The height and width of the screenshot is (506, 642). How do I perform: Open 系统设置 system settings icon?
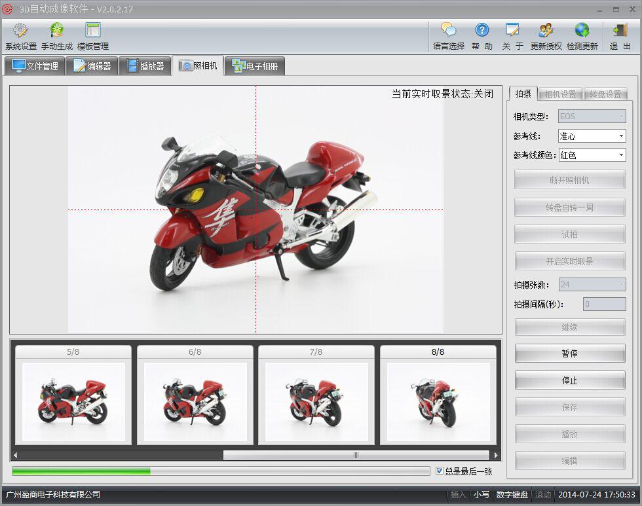(x=21, y=31)
